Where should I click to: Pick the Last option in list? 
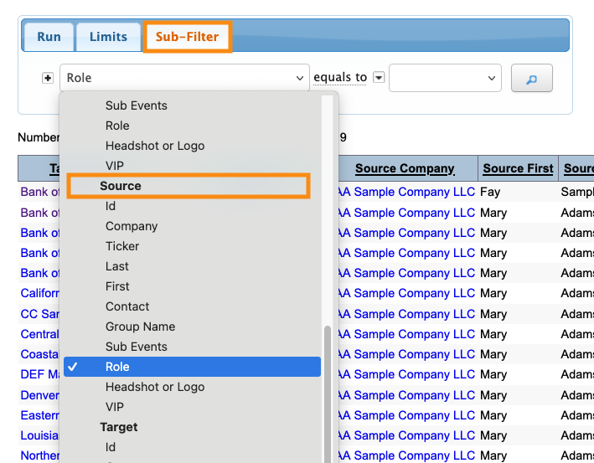click(x=117, y=266)
